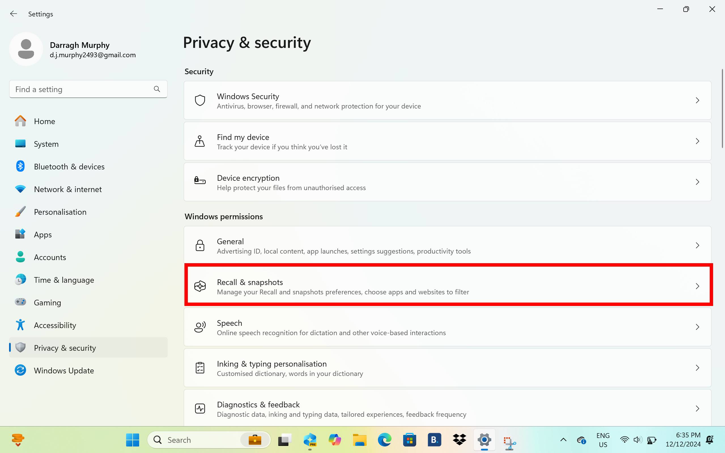Select Windows Update in the sidebar
Image resolution: width=725 pixels, height=453 pixels.
(63, 370)
